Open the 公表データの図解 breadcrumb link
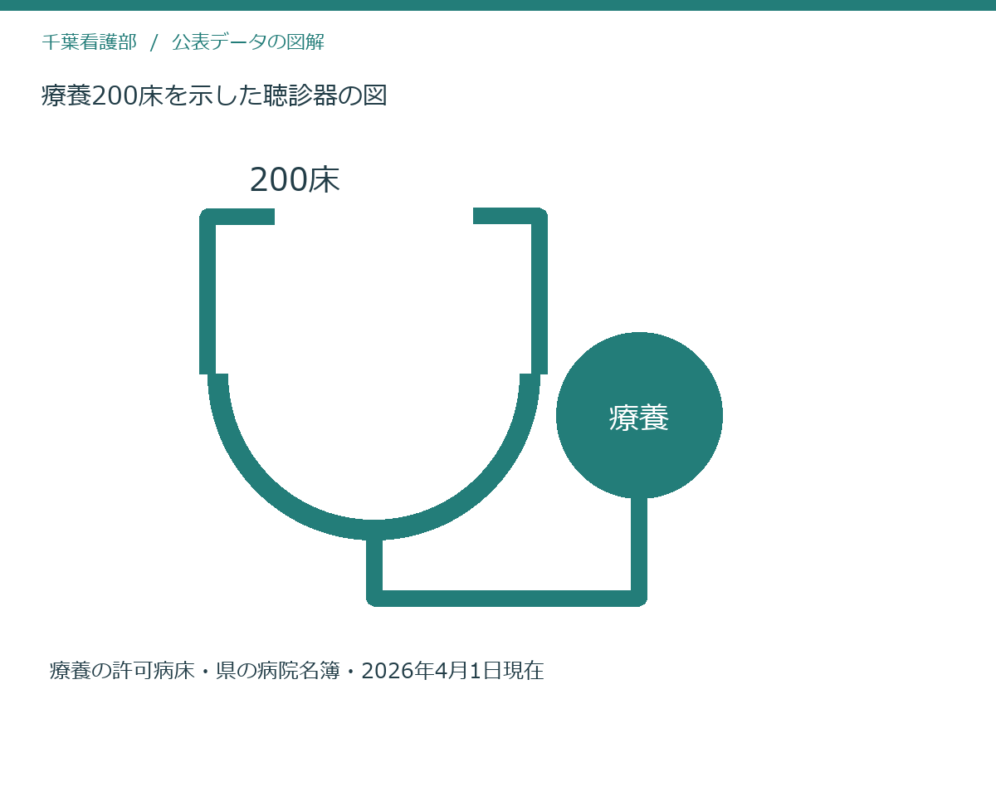The height and width of the screenshot is (797, 996). 248,42
